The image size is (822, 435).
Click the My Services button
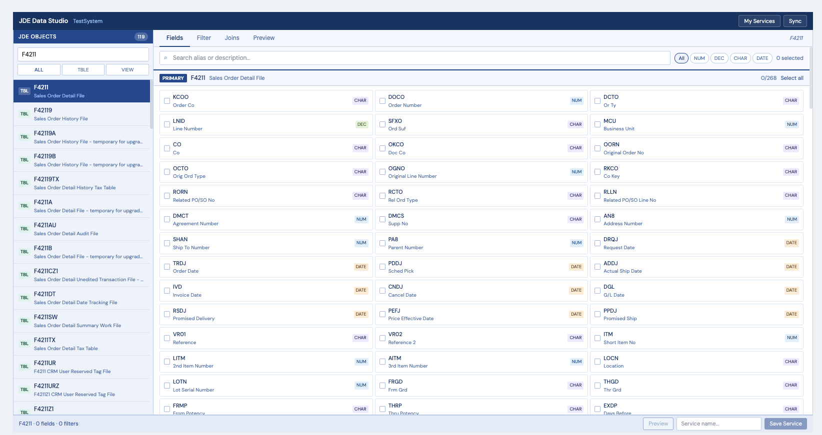tap(759, 21)
